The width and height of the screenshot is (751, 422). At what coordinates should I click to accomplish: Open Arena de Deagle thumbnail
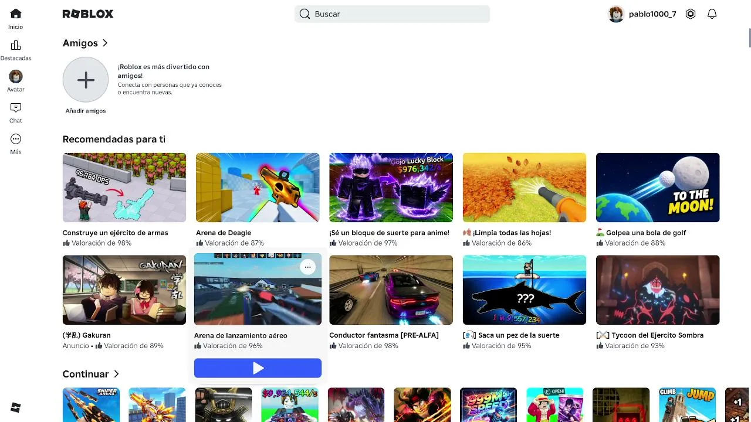258,188
